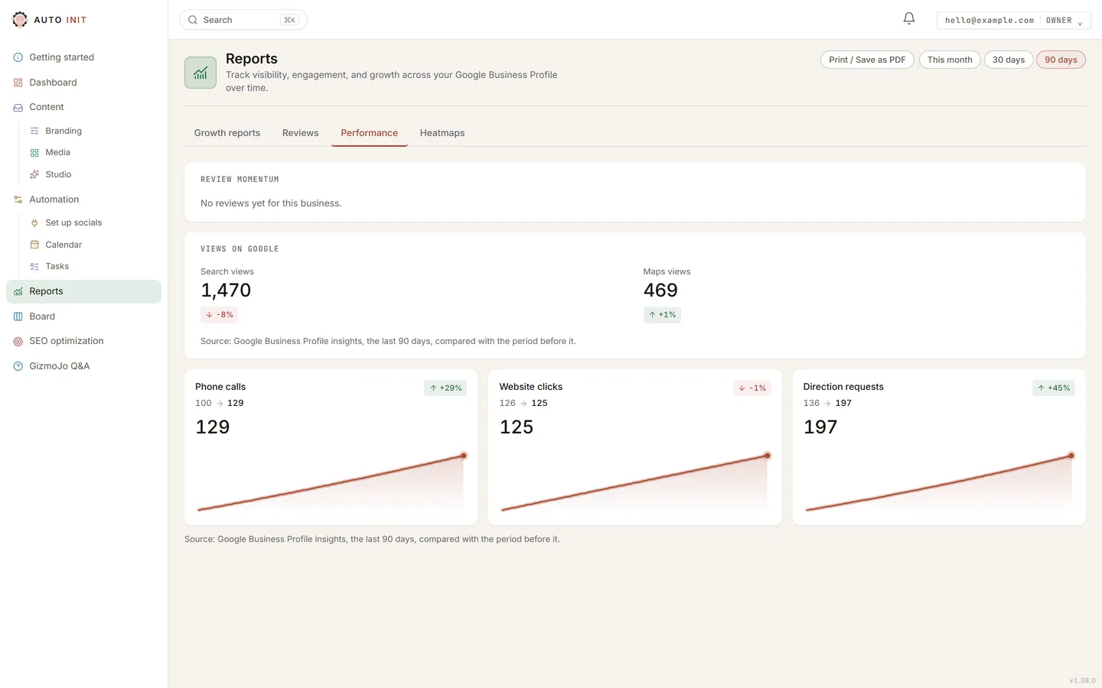The height and width of the screenshot is (688, 1102).
Task: Open Getting started page
Action: pyautogui.click(x=84, y=57)
